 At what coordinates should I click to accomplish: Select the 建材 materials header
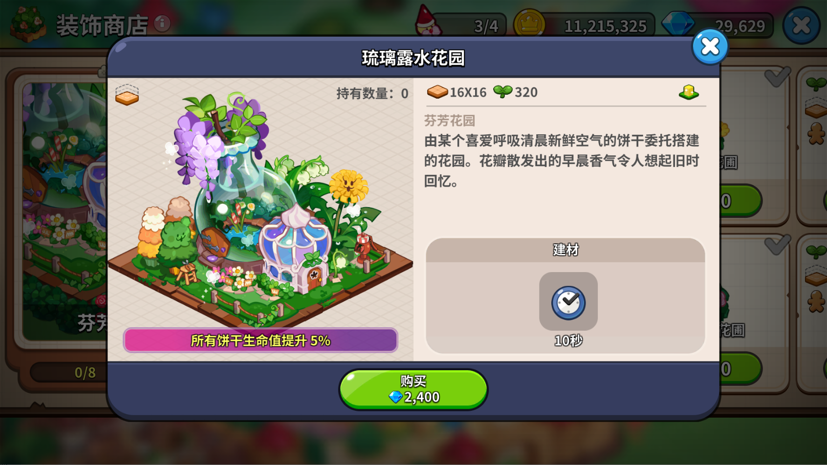pyautogui.click(x=566, y=250)
